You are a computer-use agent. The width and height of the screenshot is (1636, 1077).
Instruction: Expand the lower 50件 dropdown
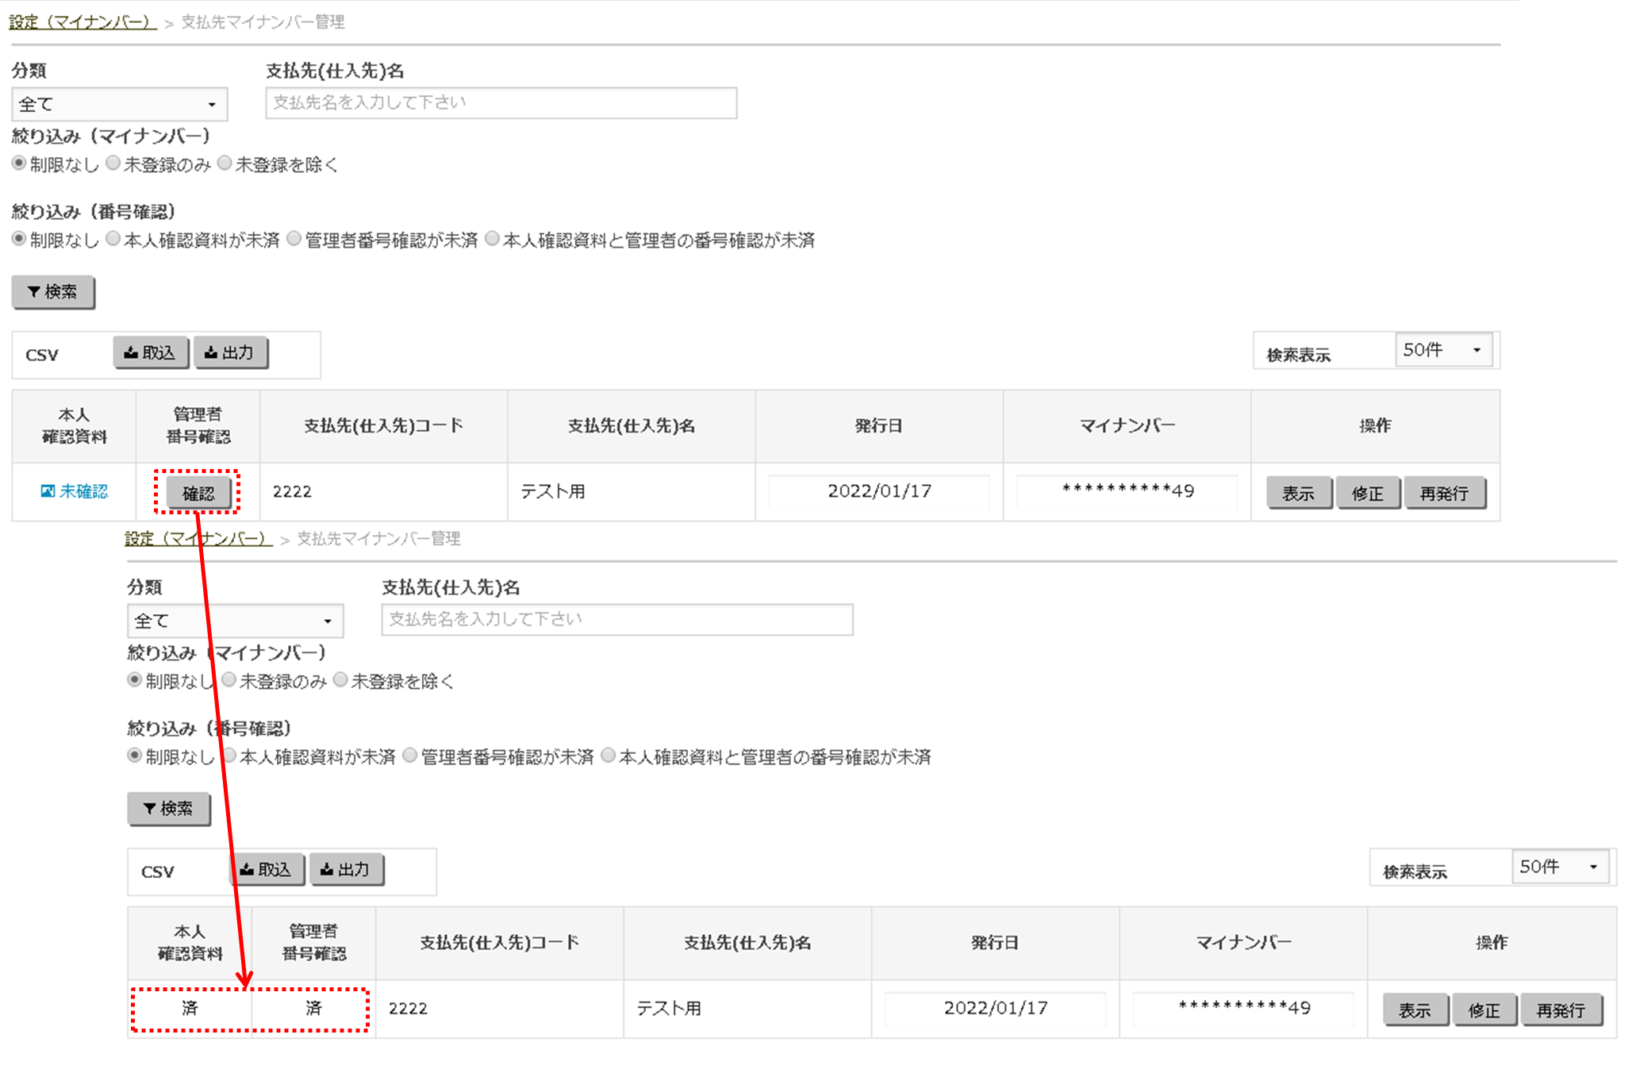[x=1559, y=867]
